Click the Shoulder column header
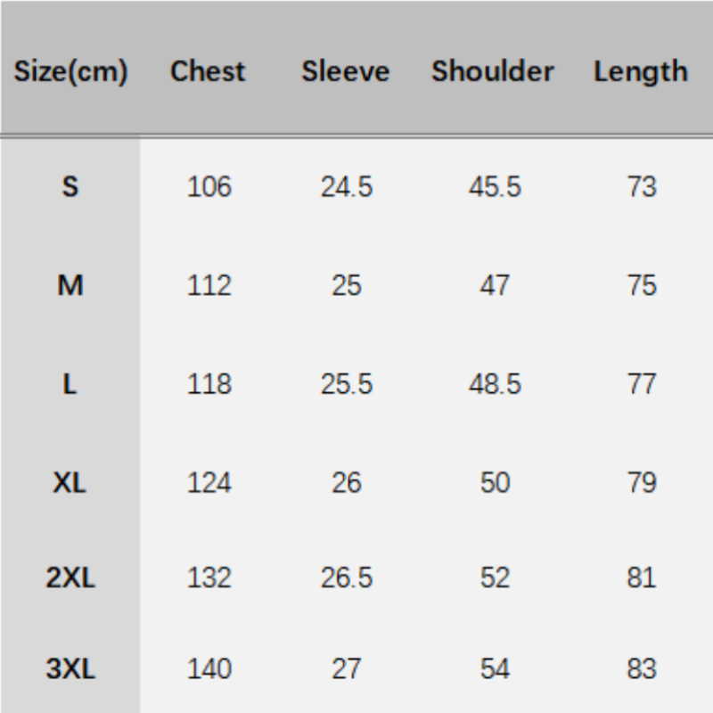713x713 pixels. (493, 72)
